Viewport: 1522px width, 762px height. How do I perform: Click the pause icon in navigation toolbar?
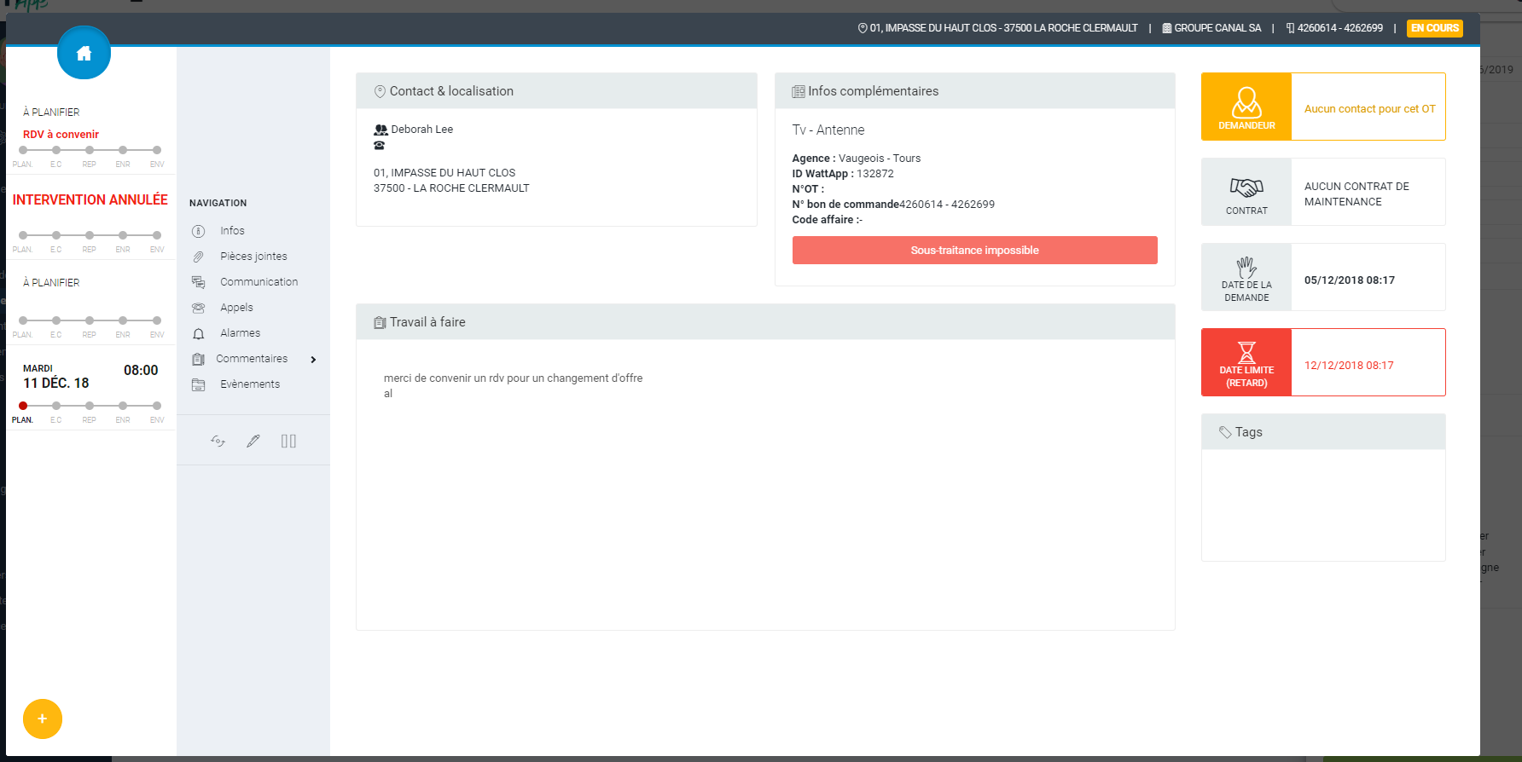(288, 441)
